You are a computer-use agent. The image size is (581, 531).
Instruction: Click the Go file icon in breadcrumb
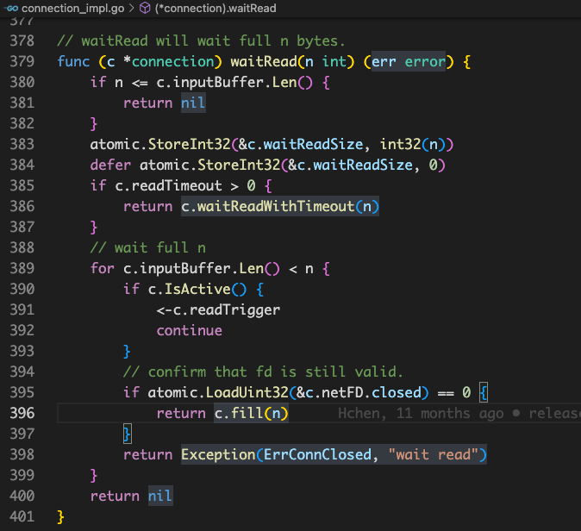click(x=11, y=8)
